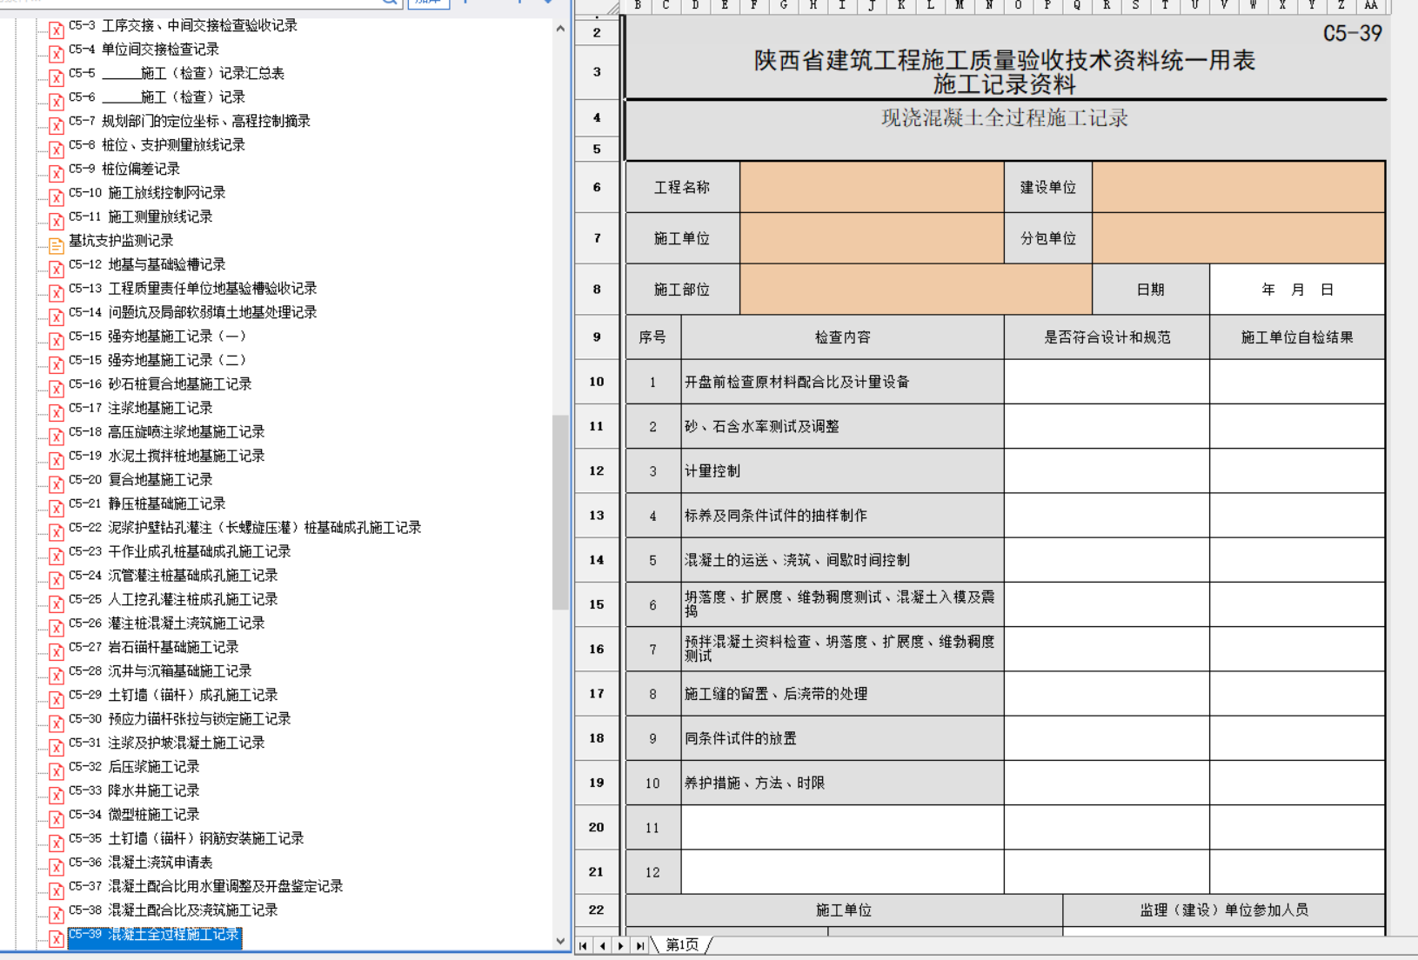Click the file icon beside C5-21 静压桩基础施工记录
Image resolution: width=1418 pixels, height=960 pixels.
[57, 508]
